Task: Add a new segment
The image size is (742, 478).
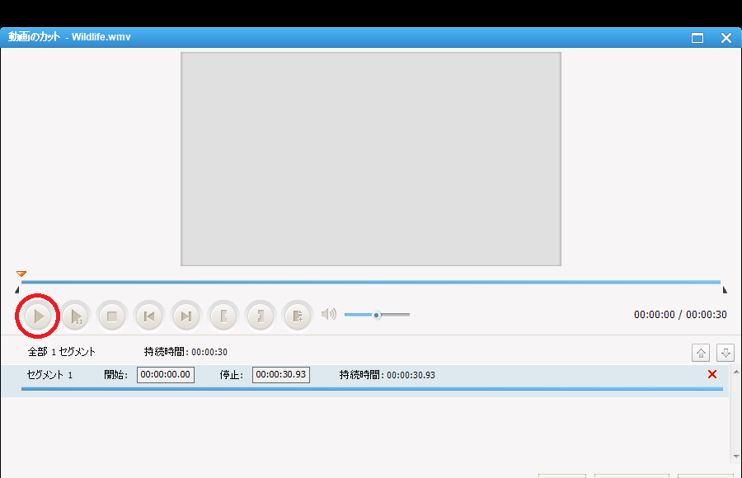Action: pos(297,316)
